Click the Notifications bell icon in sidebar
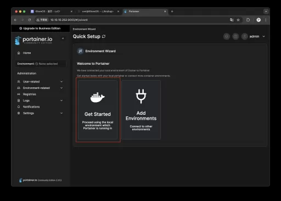Screen dimensions: 281x201 (19, 107)
